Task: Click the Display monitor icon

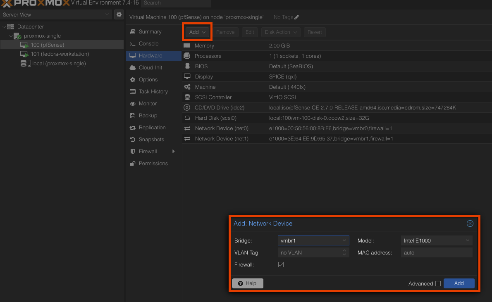Action: (187, 76)
